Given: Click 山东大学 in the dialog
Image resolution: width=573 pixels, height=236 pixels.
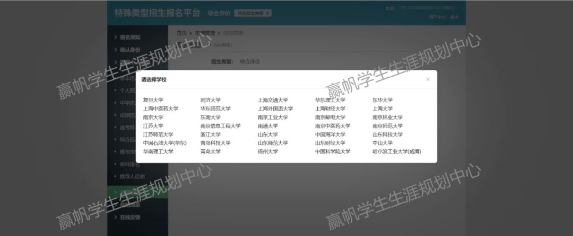Looking at the screenshot, I should [268, 134].
